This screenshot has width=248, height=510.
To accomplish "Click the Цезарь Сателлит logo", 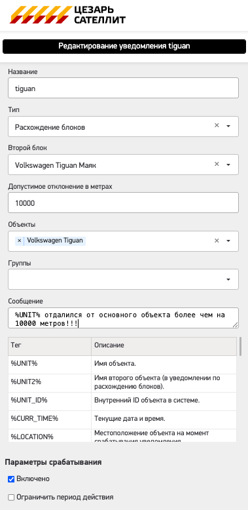I will tap(68, 15).
